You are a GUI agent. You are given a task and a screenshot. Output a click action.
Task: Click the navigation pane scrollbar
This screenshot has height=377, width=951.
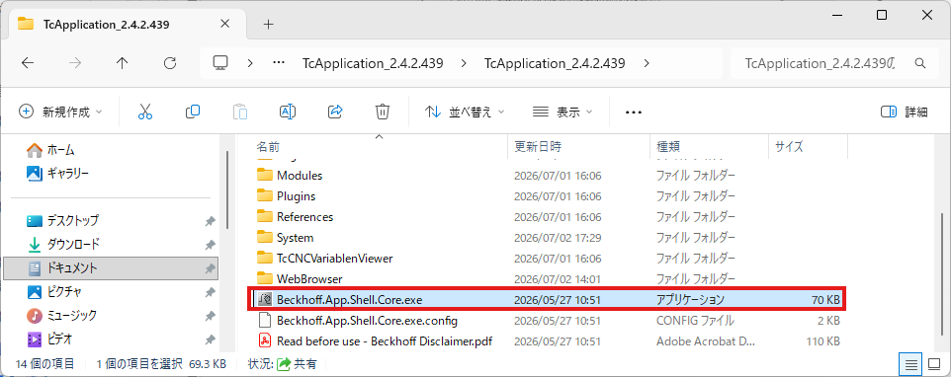tap(226, 189)
